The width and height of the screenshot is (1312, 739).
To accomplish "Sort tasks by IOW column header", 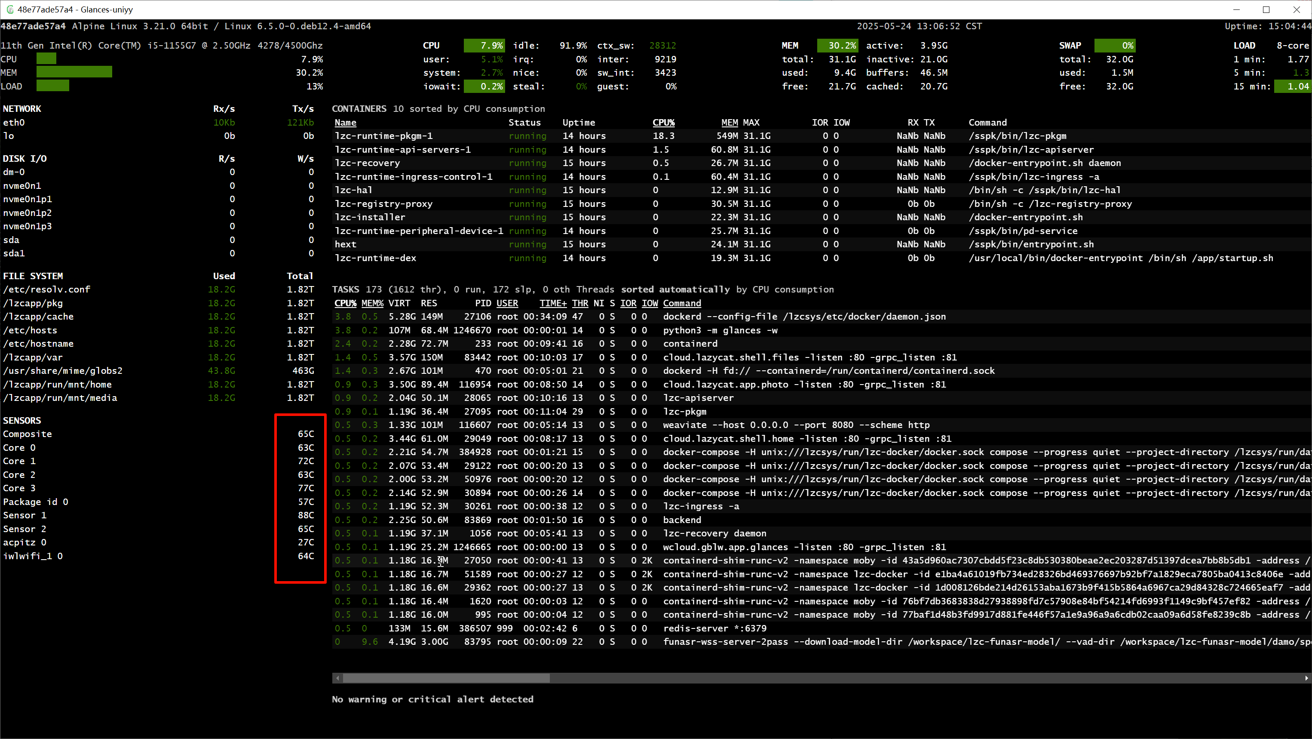I will point(650,303).
